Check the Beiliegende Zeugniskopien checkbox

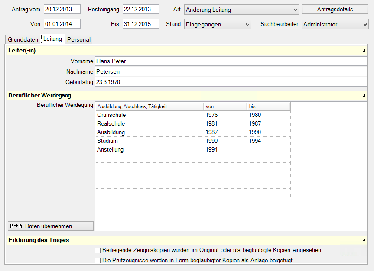coord(98,250)
